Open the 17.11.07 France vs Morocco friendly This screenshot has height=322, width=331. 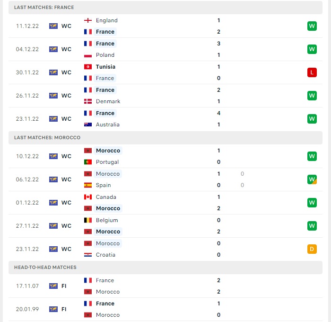165,286
